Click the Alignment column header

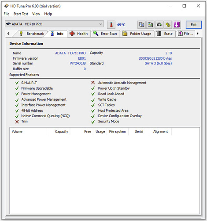coord(161,132)
